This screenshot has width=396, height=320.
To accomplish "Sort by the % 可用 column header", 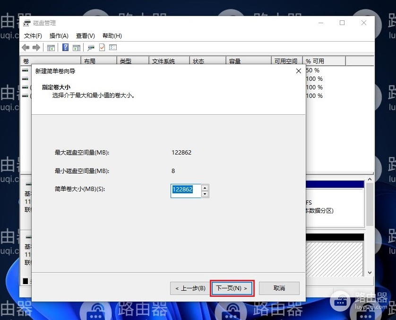I will click(324, 61).
